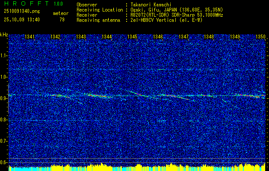Click the 1347 time marker
Screen dimensions: 269x171
tap(183, 37)
